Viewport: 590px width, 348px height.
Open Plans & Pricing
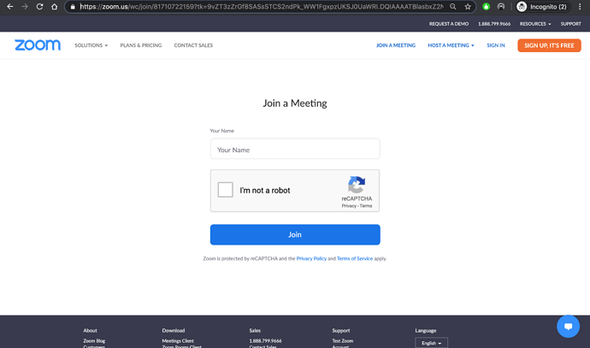(x=141, y=45)
